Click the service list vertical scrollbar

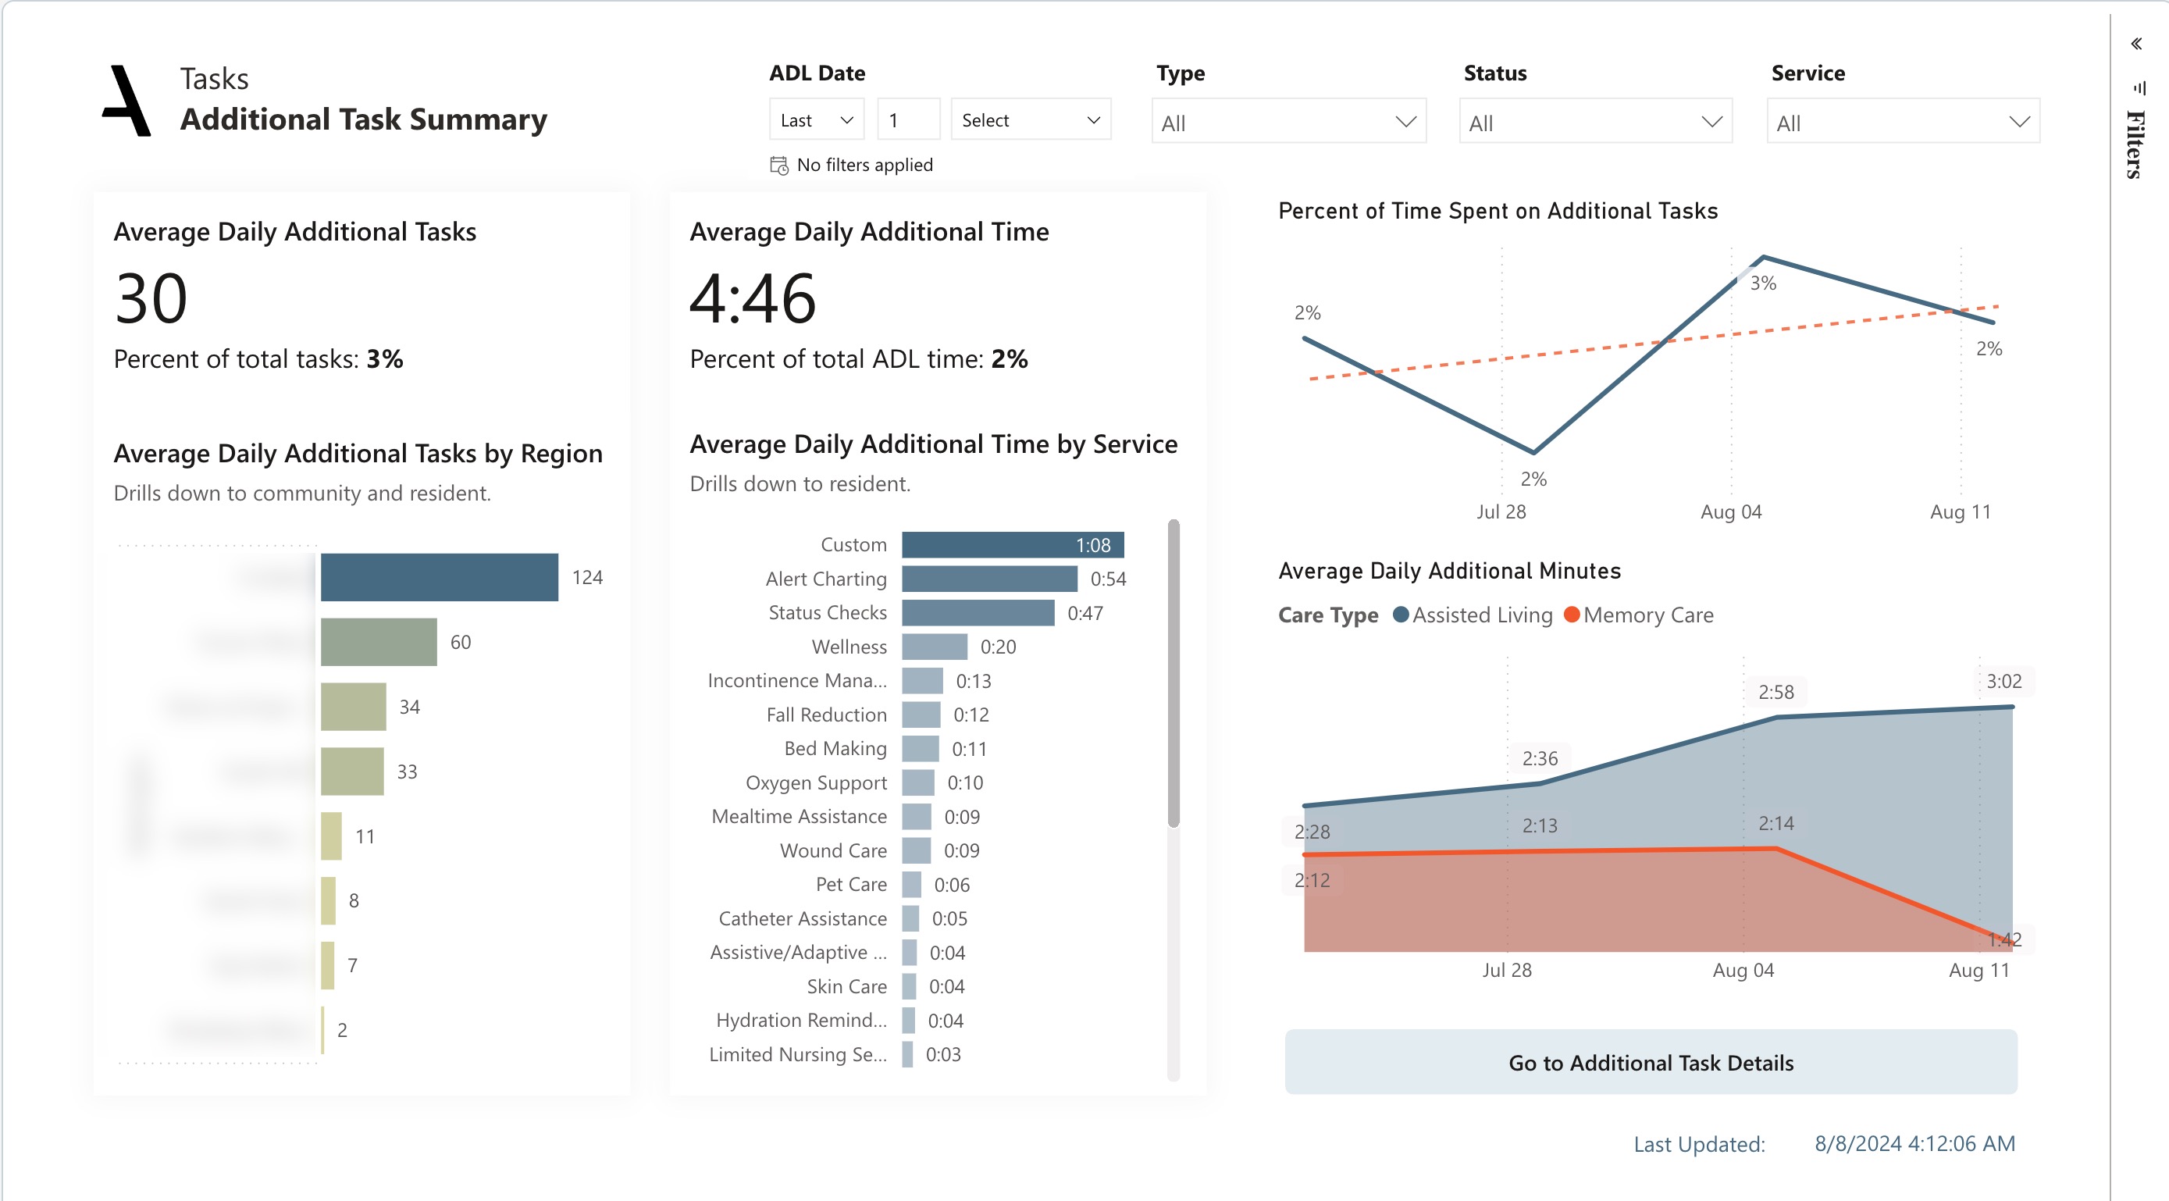pos(1173,674)
